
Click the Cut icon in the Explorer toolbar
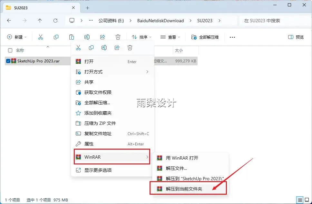(41, 37)
